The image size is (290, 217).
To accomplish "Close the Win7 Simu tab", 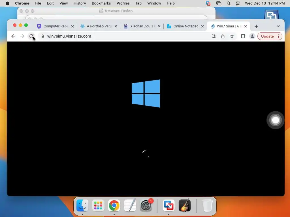I will coord(246,26).
